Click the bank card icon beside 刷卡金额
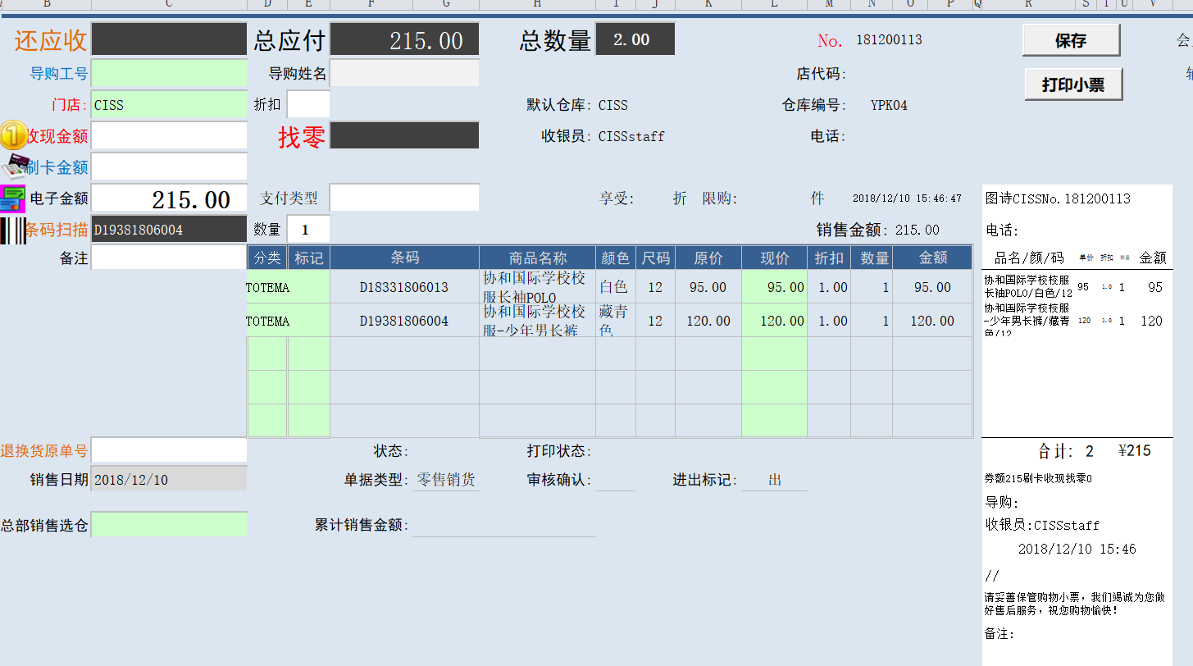Screen dimensions: 1193x666 (15, 166)
